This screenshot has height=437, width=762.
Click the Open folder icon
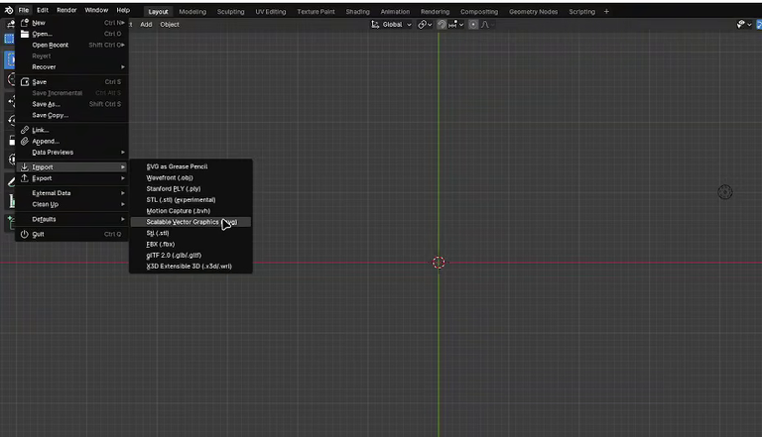(x=25, y=34)
